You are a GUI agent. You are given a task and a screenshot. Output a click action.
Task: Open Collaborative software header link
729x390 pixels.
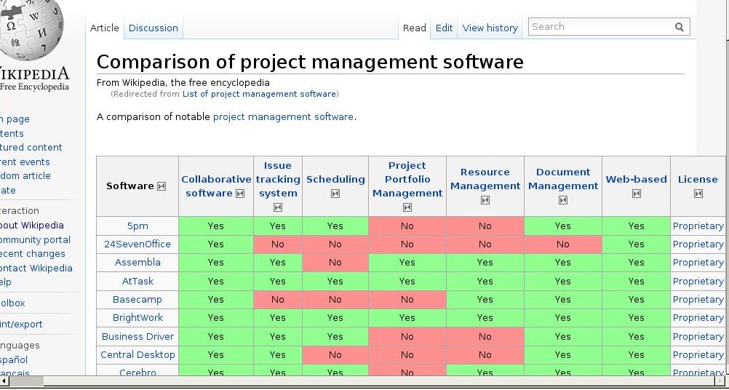click(216, 186)
